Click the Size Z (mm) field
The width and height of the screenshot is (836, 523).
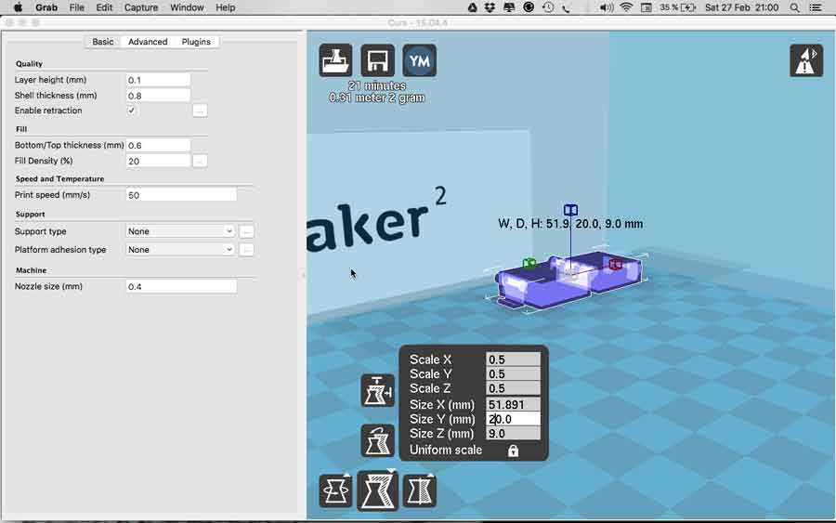[x=513, y=434]
